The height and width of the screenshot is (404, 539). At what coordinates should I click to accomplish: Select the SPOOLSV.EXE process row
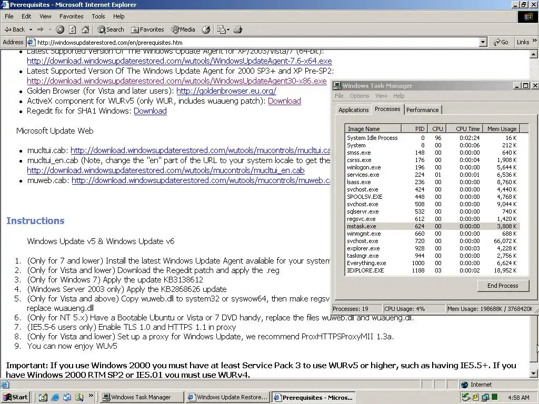pos(433,197)
